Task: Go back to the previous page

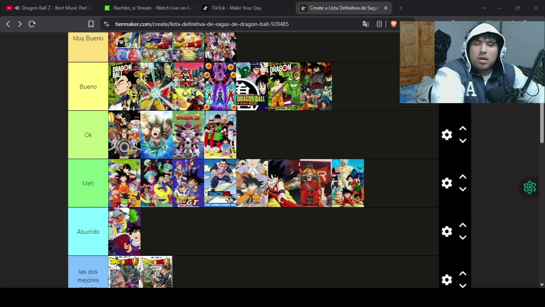Action: coord(8,24)
